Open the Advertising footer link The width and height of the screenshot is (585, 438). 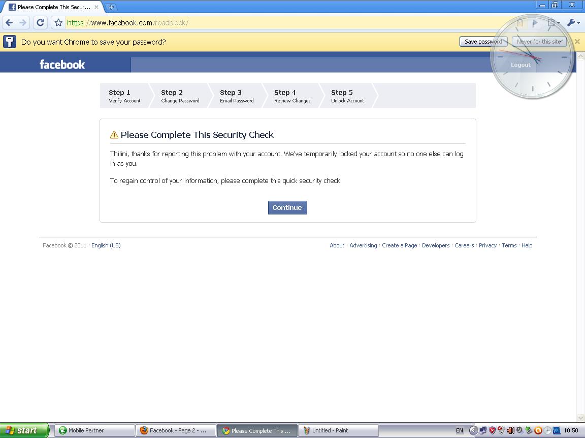[363, 245]
